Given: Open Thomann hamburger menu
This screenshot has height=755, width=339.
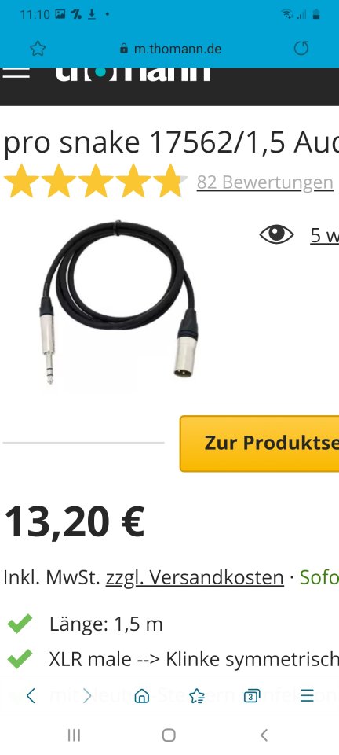Looking at the screenshot, I should (16, 73).
